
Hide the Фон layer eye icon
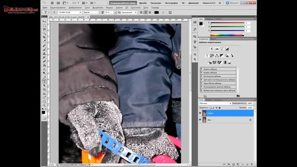200,120
